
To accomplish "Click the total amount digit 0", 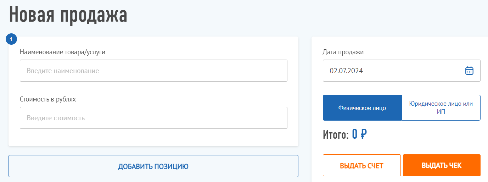I will (355, 135).
